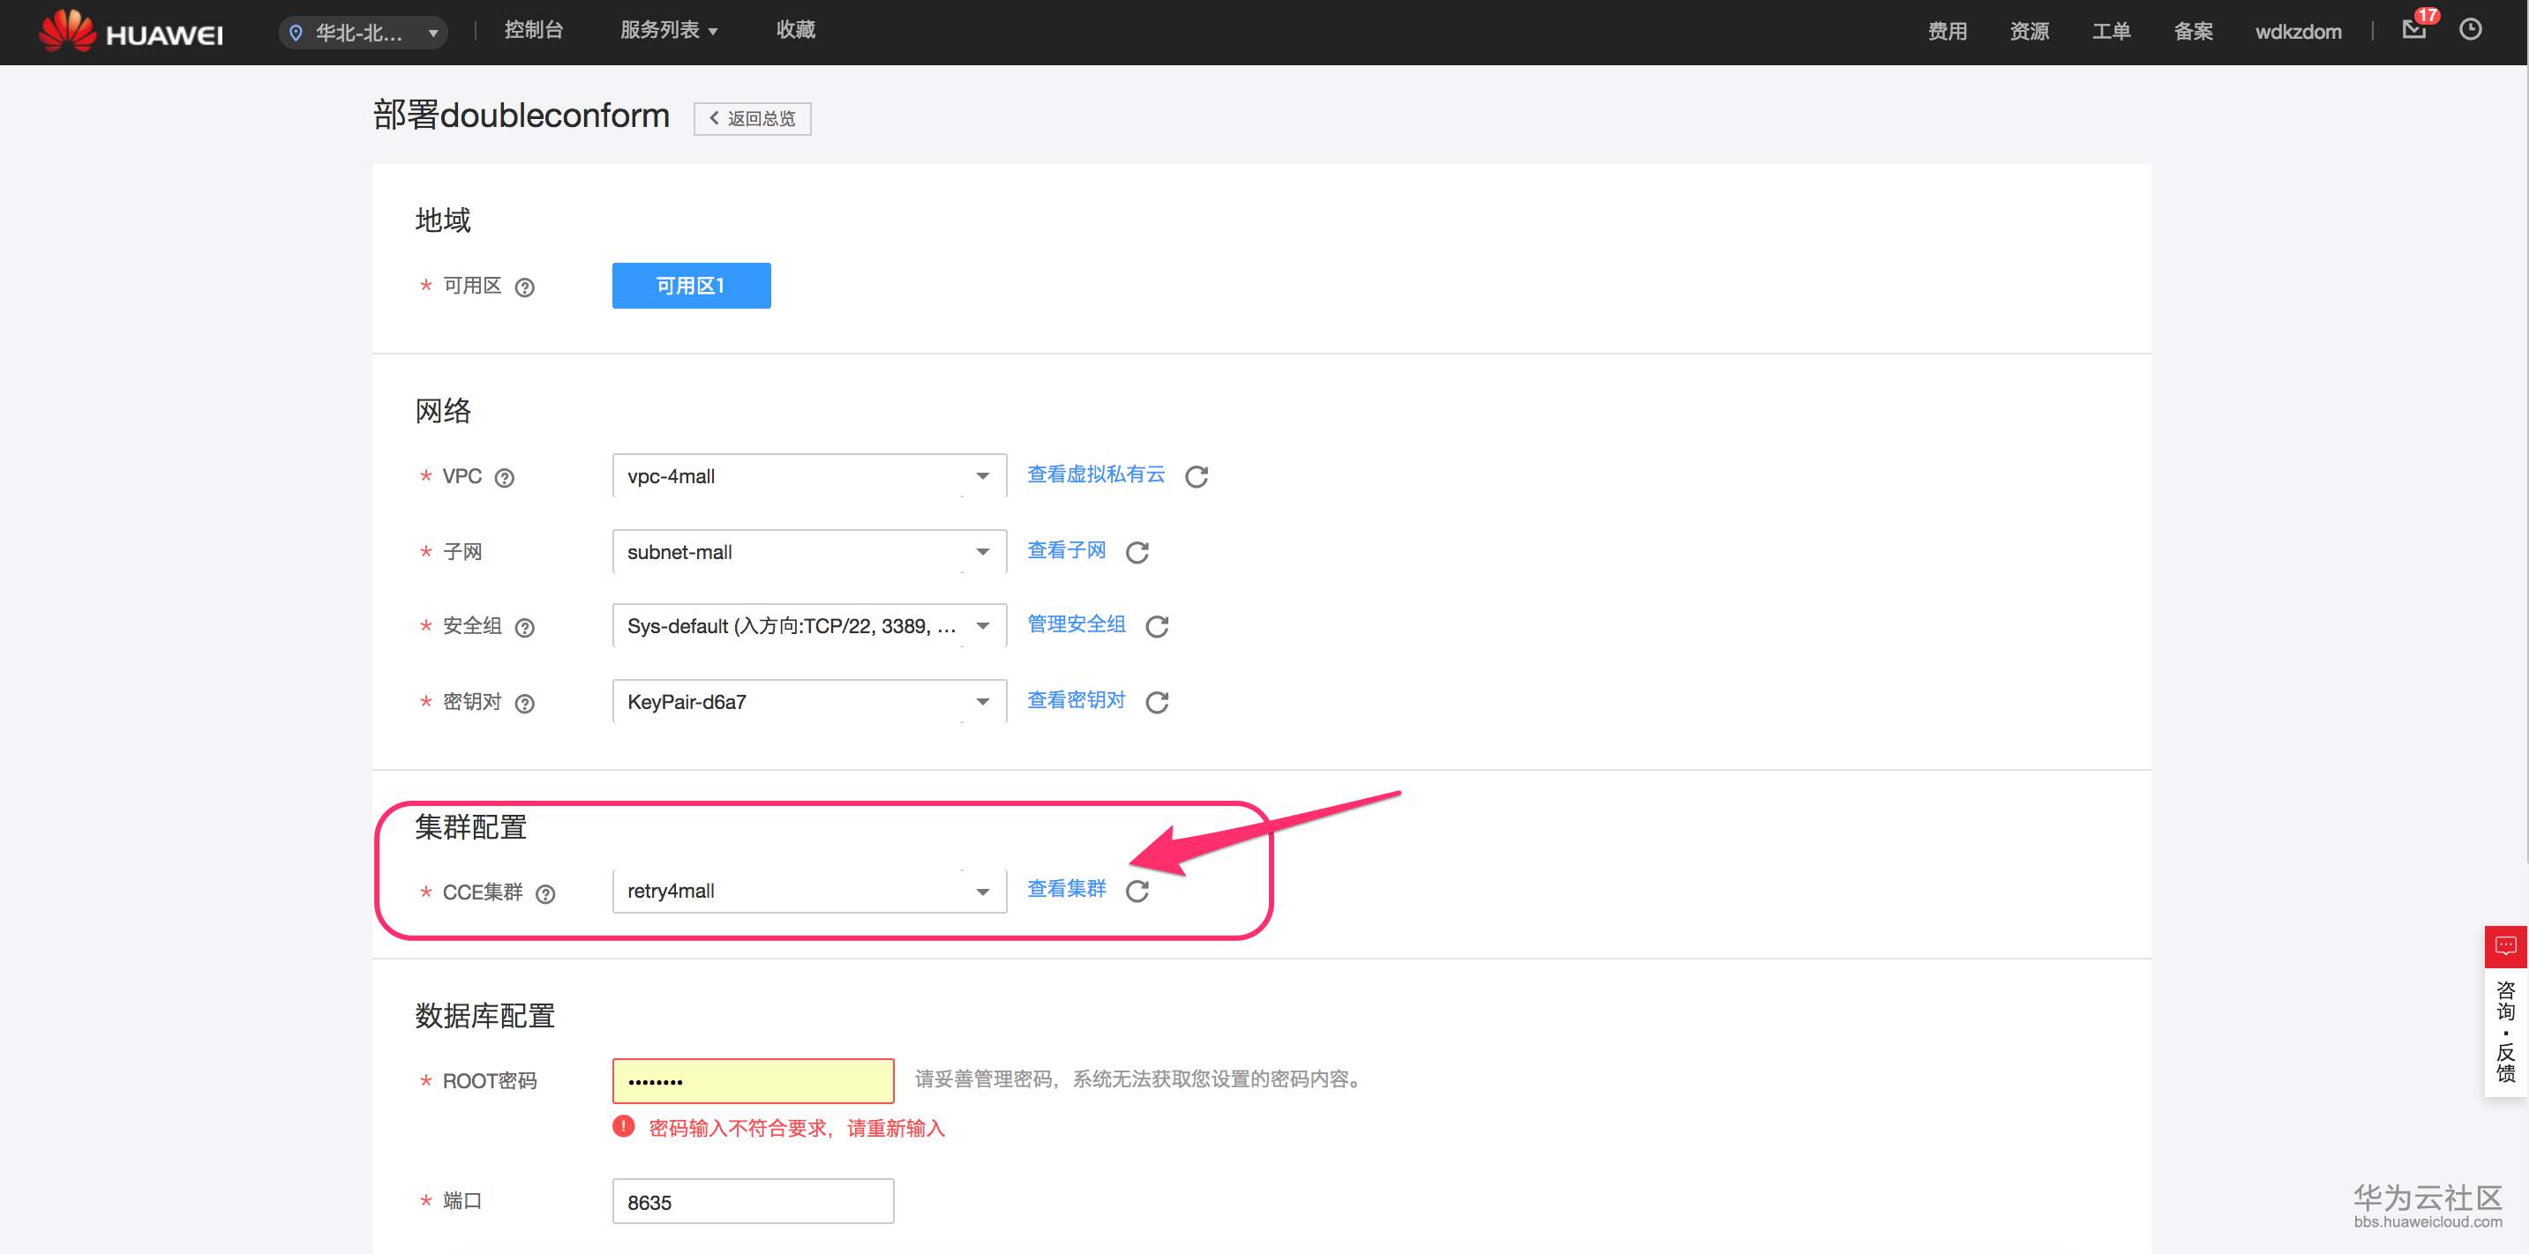
Task: Click the clock history icon in header
Action: click(x=2470, y=30)
